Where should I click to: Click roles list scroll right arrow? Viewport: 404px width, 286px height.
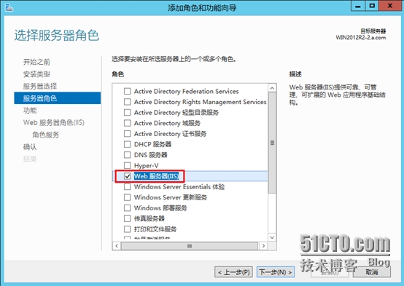pyautogui.click(x=263, y=246)
